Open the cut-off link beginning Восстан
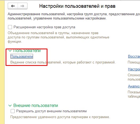The width and height of the screenshot is (140, 124). tap(134, 57)
